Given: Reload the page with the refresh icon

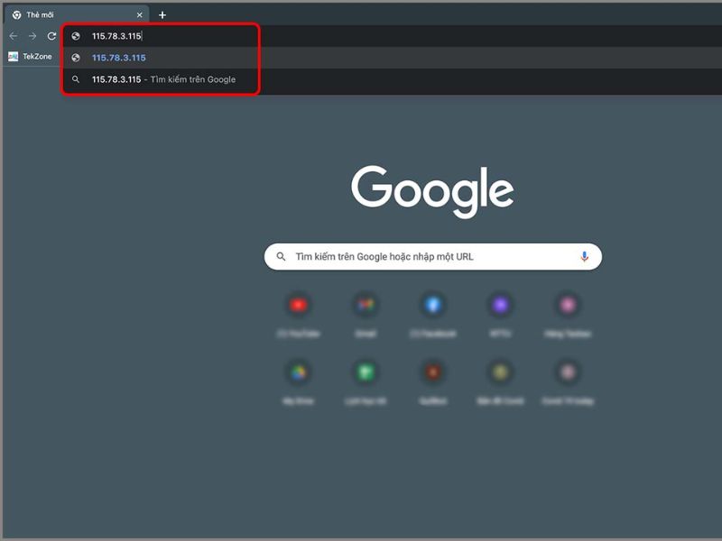Looking at the screenshot, I should coord(51,36).
